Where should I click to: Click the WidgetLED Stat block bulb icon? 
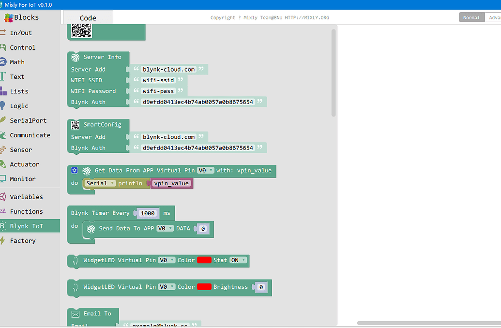click(x=76, y=261)
